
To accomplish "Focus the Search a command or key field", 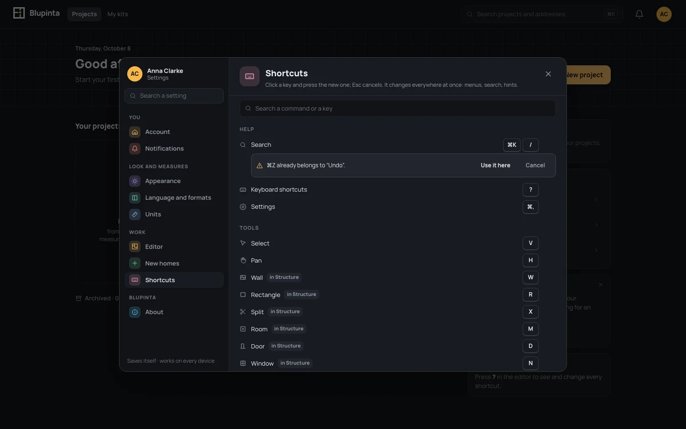I will click(398, 108).
